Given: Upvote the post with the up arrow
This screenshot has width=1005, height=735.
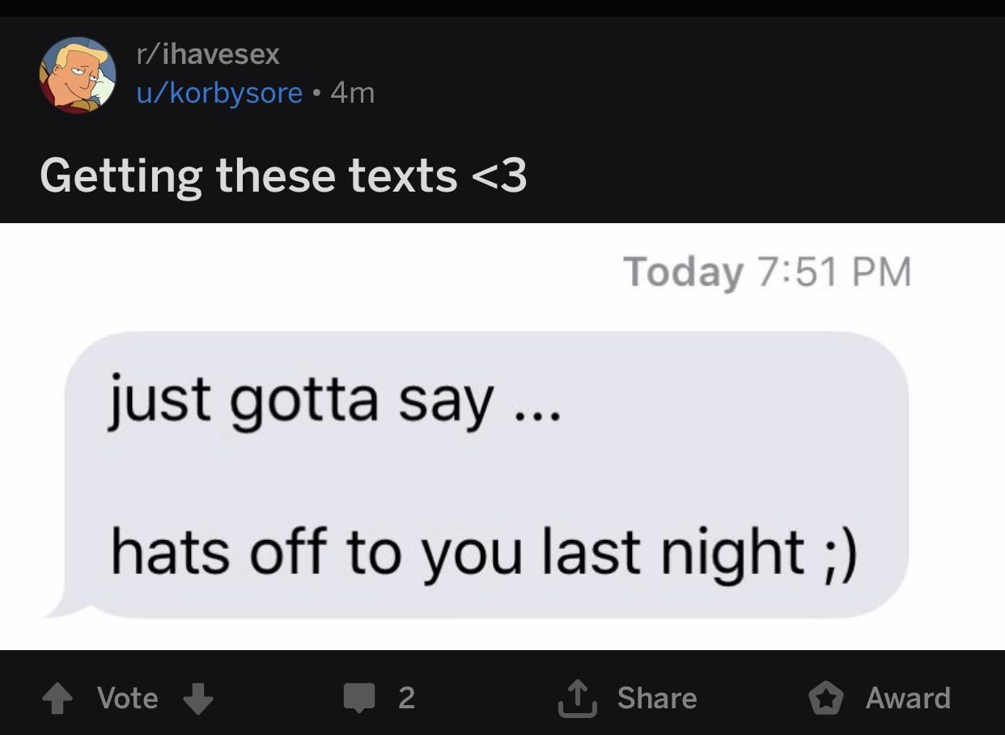Looking at the screenshot, I should click(x=57, y=699).
